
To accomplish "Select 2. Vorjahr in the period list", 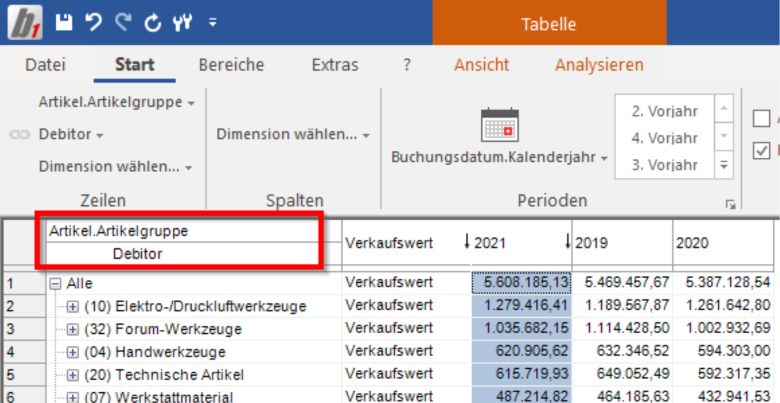I will click(664, 111).
